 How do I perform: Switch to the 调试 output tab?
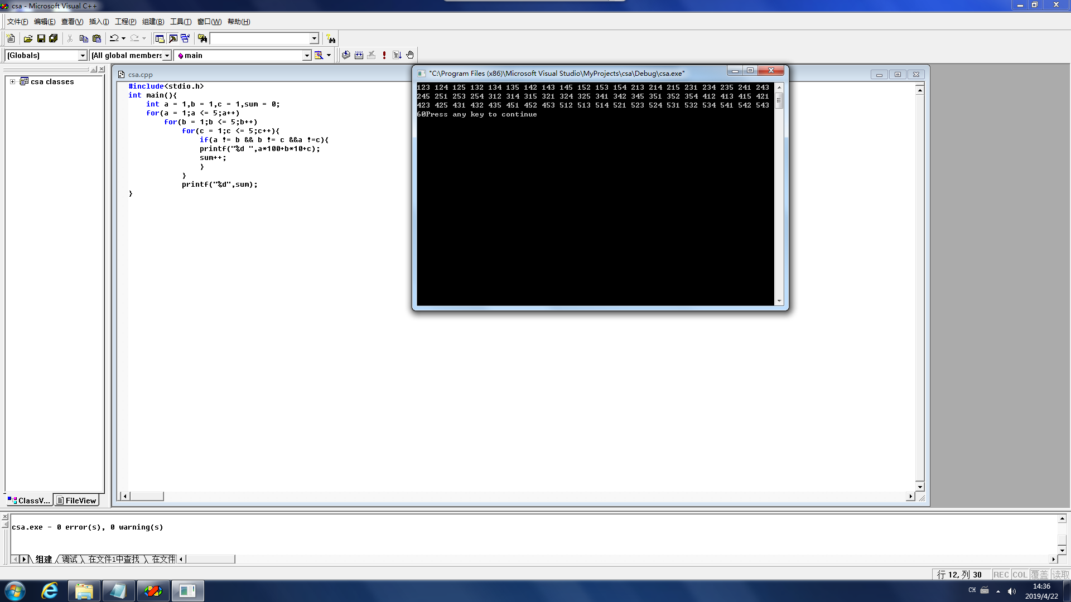(70, 559)
